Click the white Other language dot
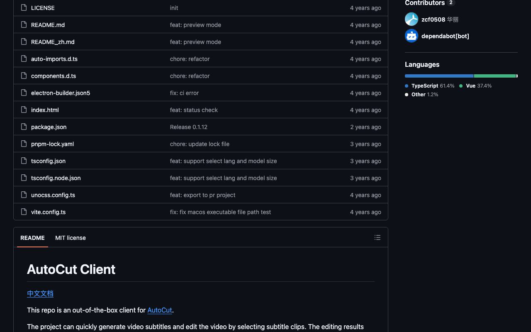Image resolution: width=531 pixels, height=332 pixels. click(x=407, y=95)
